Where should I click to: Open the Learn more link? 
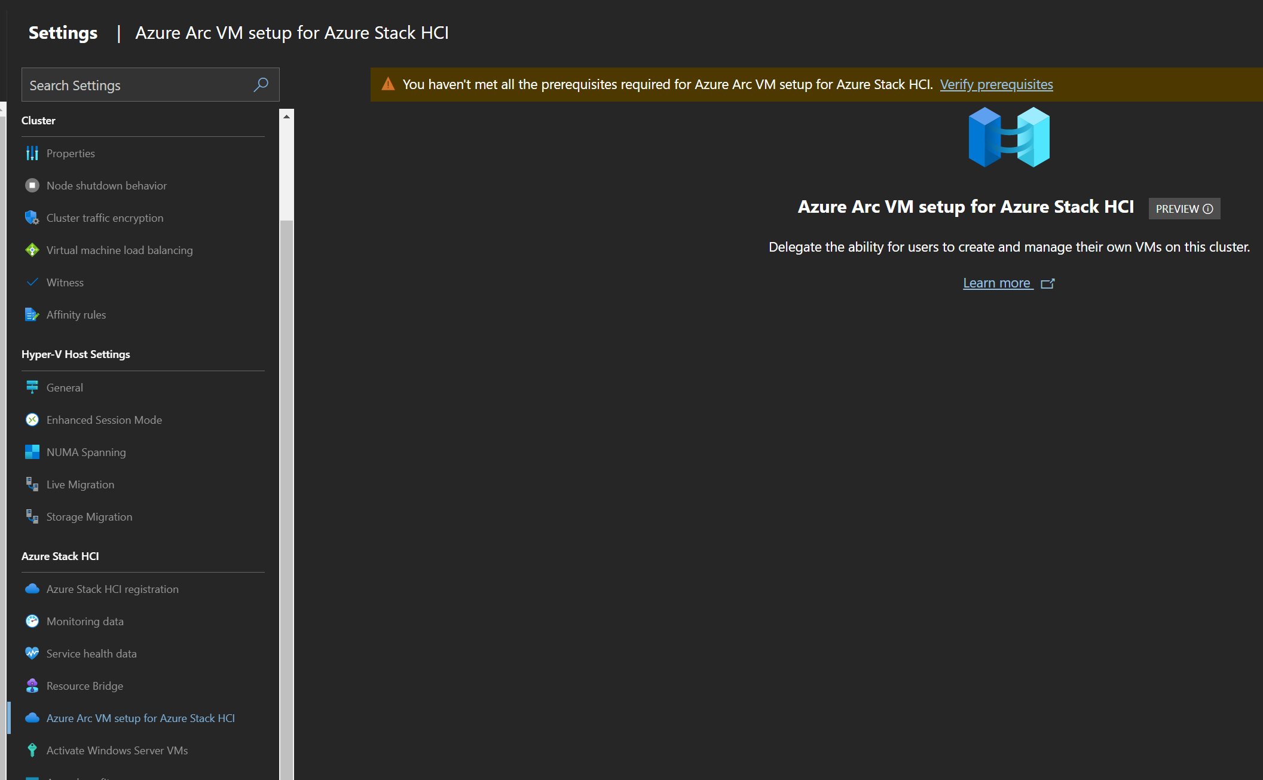(997, 283)
